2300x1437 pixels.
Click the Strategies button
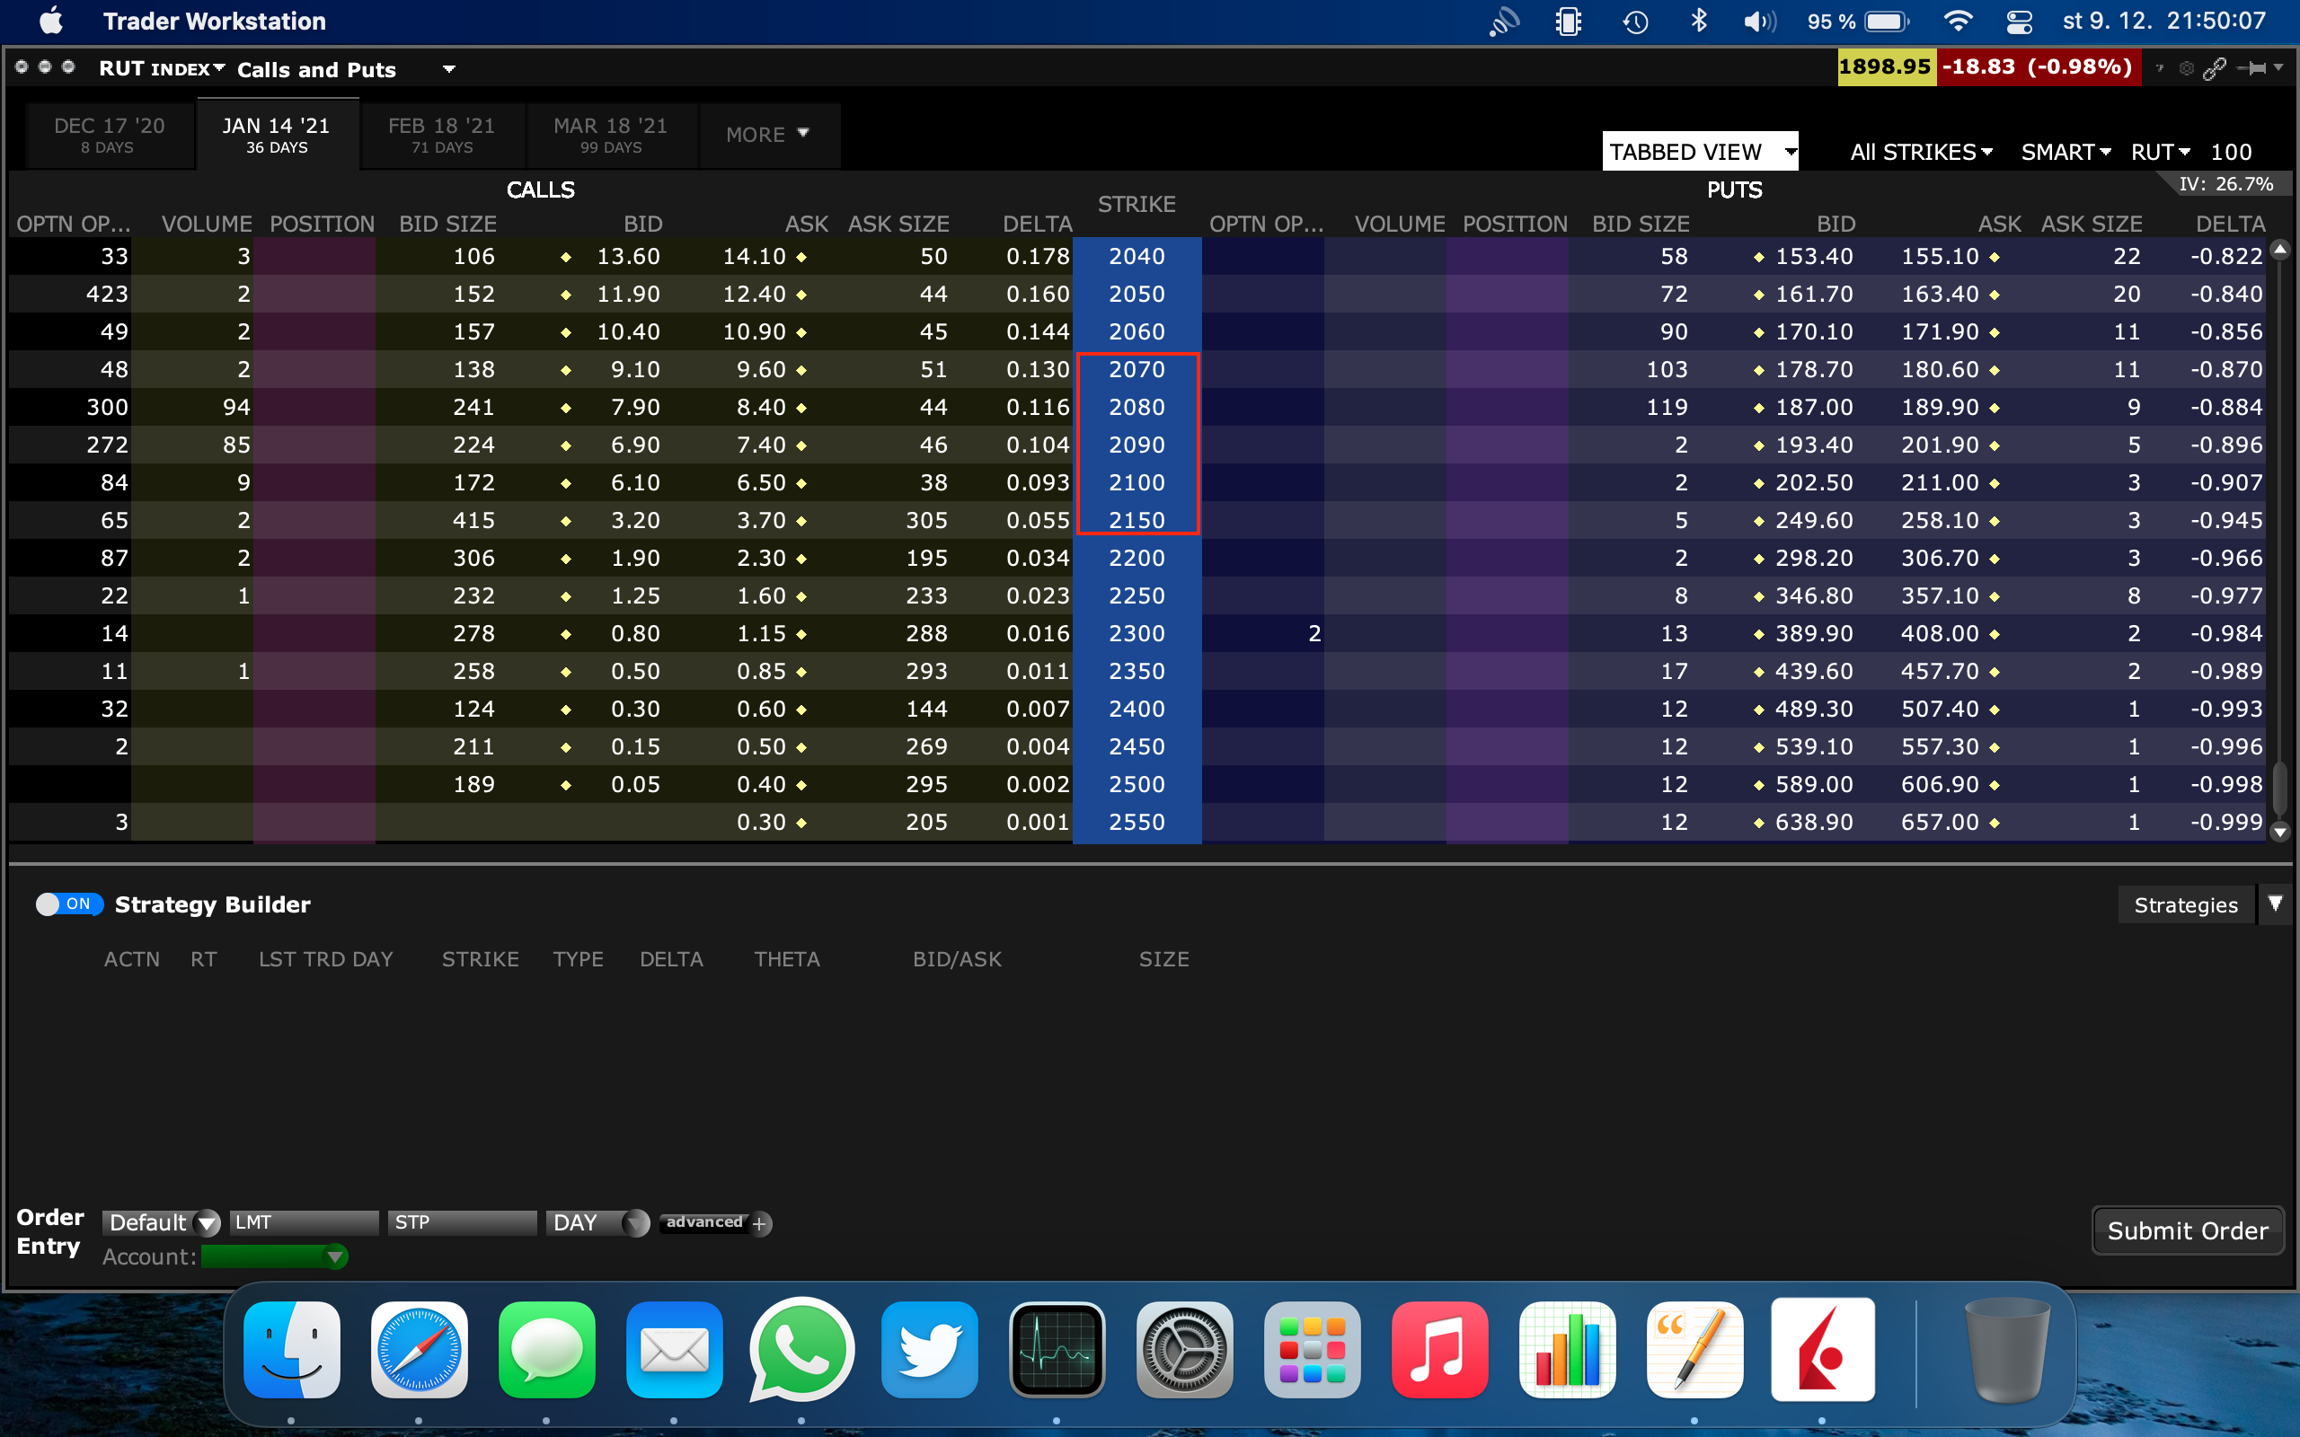point(2185,904)
